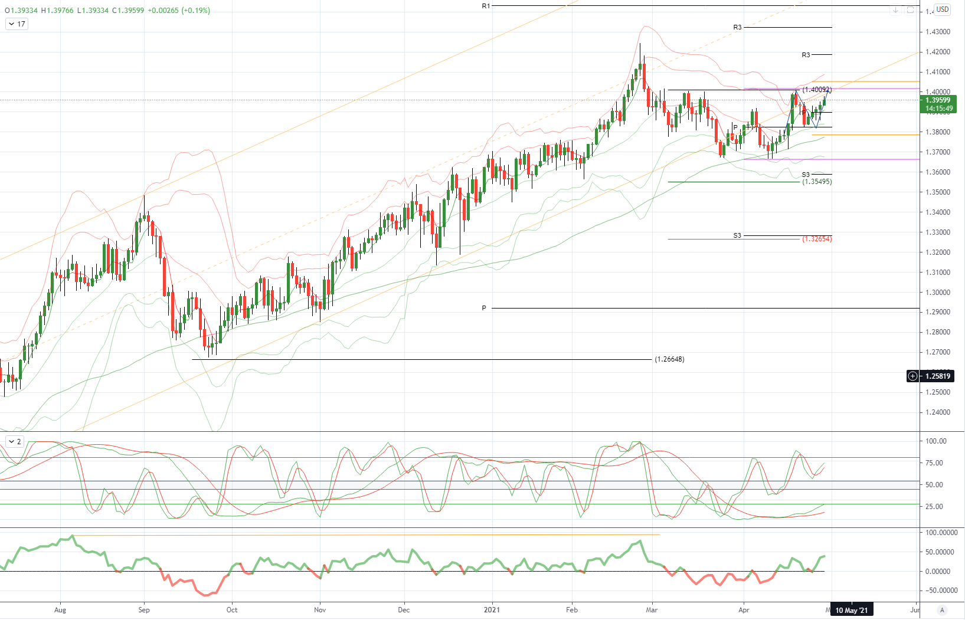Select the green 1.35495 level label
965x620 pixels.
point(817,182)
